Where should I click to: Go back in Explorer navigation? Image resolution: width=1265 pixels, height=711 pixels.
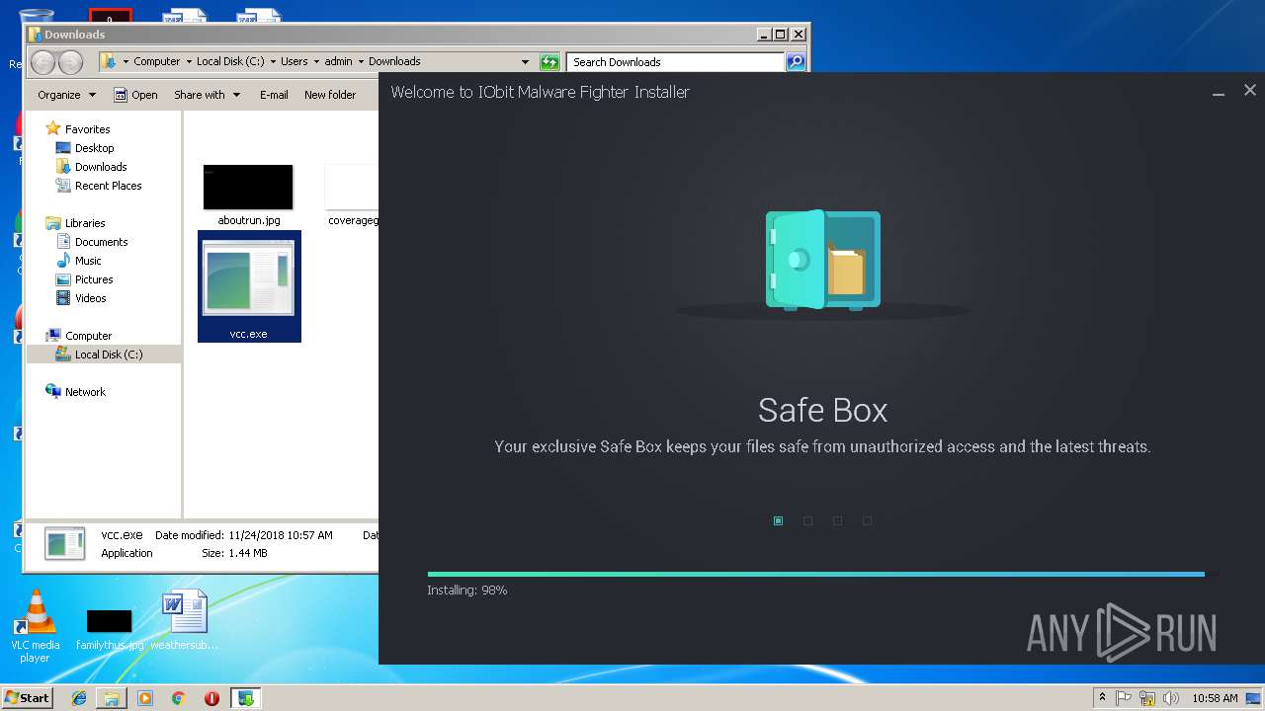click(43, 62)
